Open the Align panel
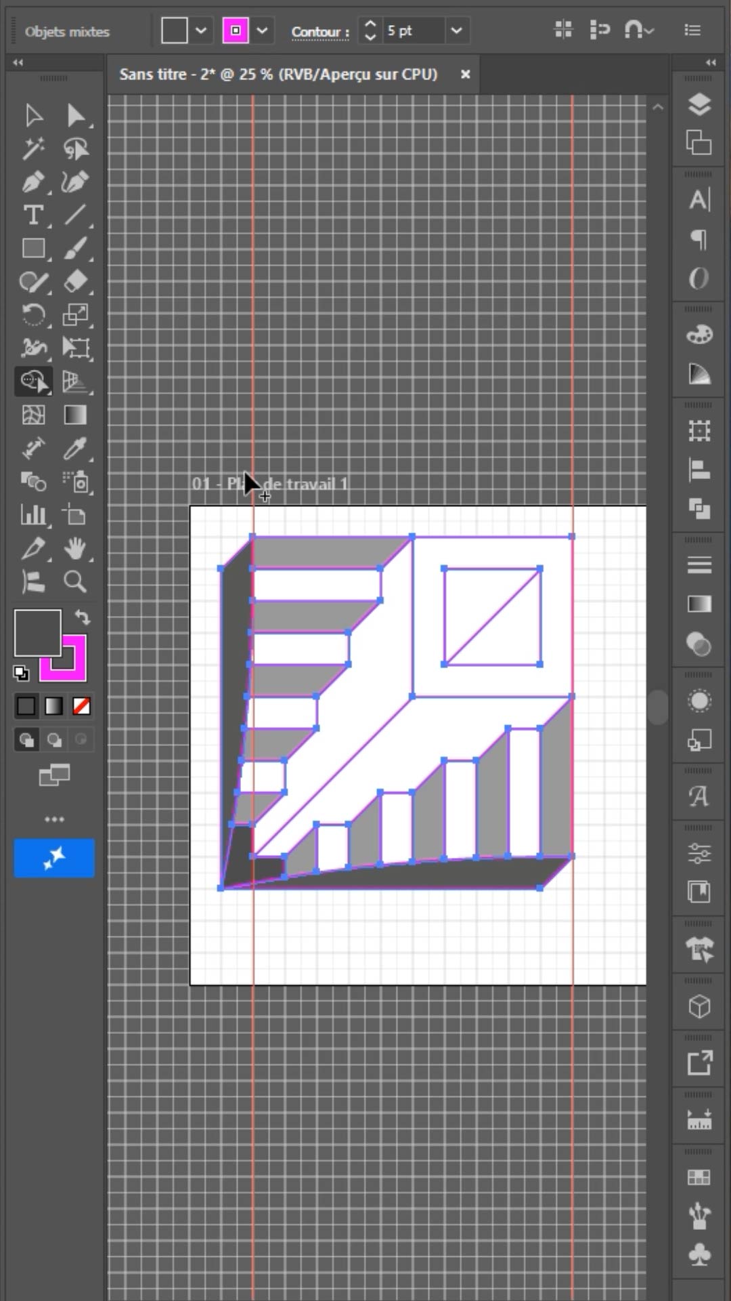731x1301 pixels. click(699, 470)
